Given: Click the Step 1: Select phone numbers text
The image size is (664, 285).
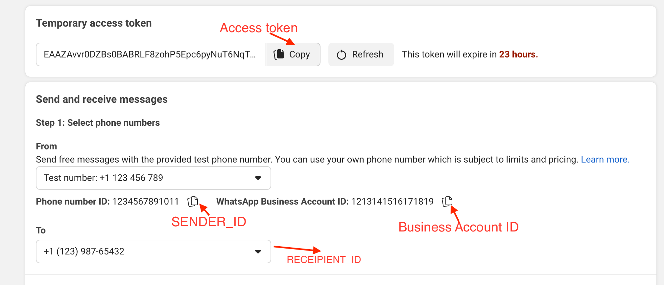Looking at the screenshot, I should 98,123.
